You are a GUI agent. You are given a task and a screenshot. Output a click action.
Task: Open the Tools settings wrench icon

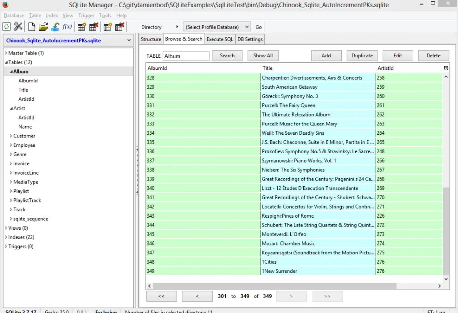[x=18, y=27]
